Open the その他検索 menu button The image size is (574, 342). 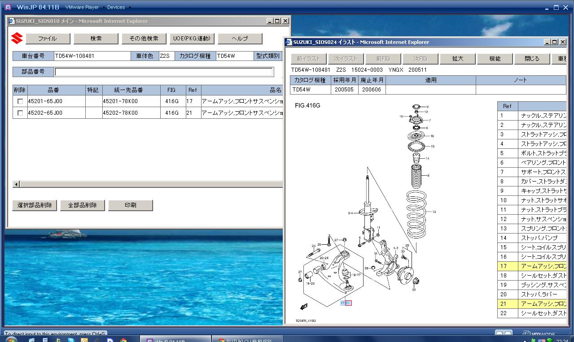click(144, 39)
